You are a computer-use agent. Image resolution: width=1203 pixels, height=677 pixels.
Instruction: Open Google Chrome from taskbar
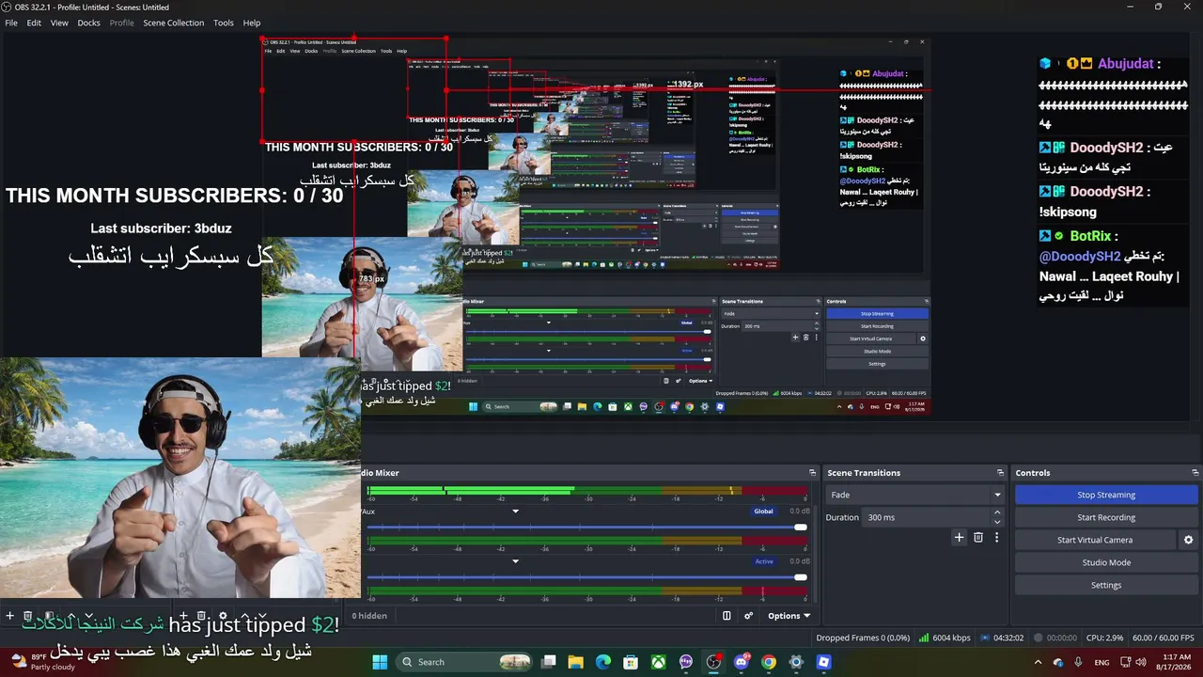[x=769, y=662]
